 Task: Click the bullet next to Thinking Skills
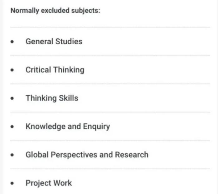pos(12,98)
